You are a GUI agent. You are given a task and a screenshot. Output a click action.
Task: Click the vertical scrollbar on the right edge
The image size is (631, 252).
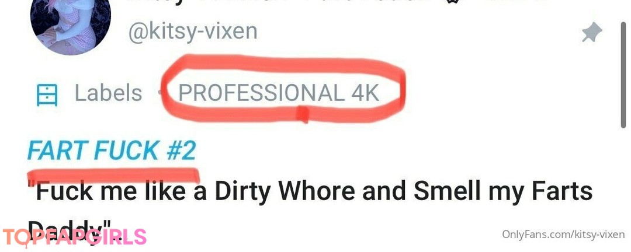623,75
